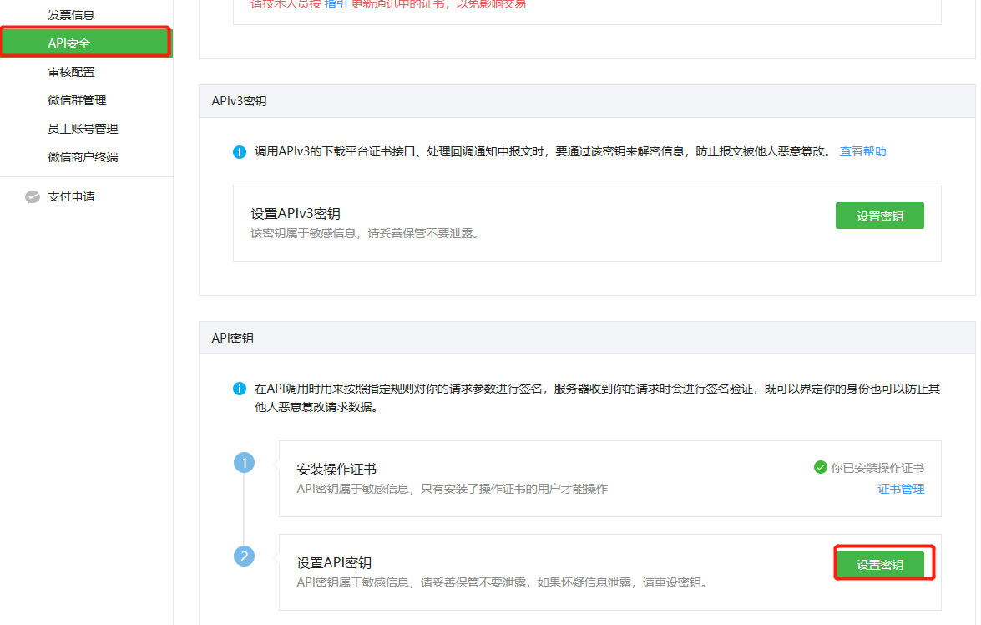This screenshot has width=981, height=625.
Task: Click text 该密钥属于敏感信息，请妥善保管不要泄露。
Action: 367,234
